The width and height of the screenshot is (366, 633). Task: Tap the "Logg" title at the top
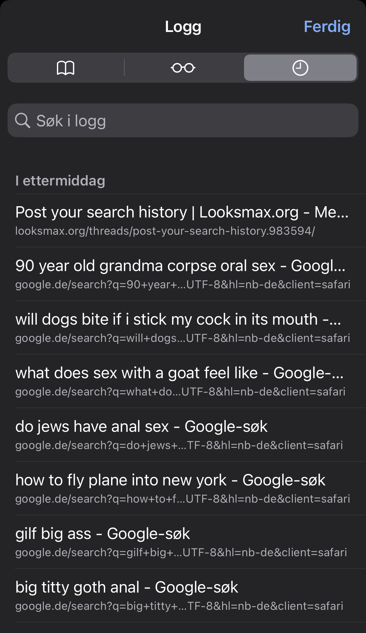click(x=183, y=27)
